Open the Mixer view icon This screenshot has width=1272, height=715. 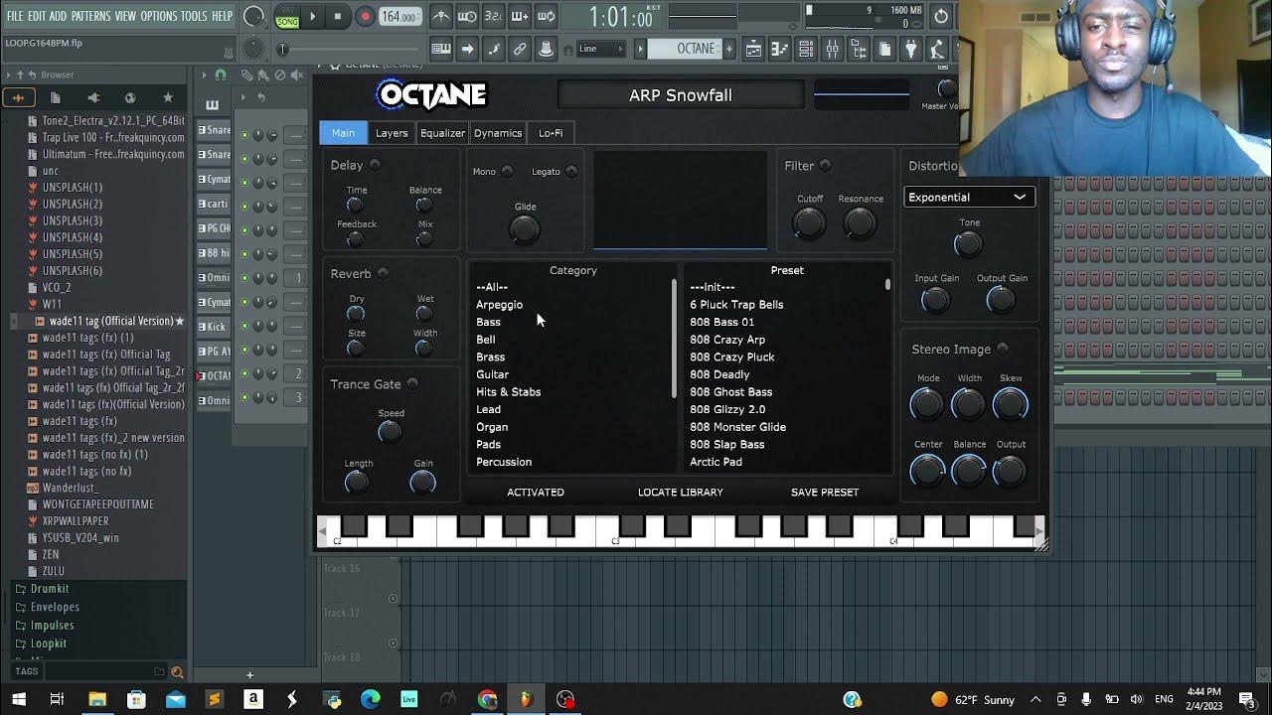833,49
